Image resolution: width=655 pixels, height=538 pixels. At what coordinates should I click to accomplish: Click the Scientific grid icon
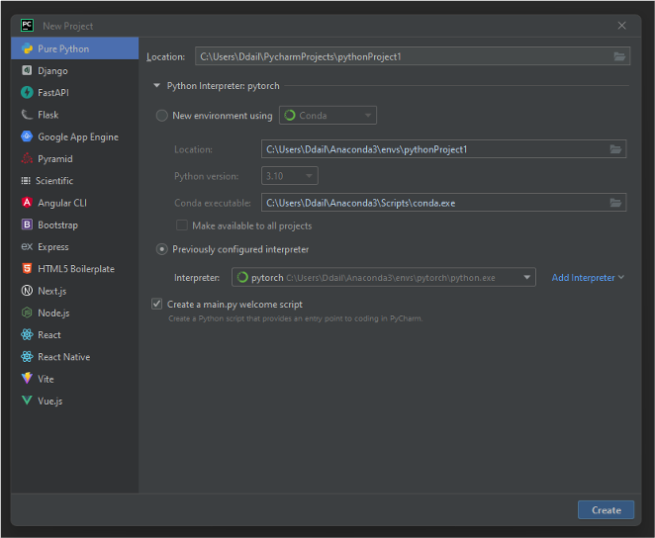tap(26, 180)
